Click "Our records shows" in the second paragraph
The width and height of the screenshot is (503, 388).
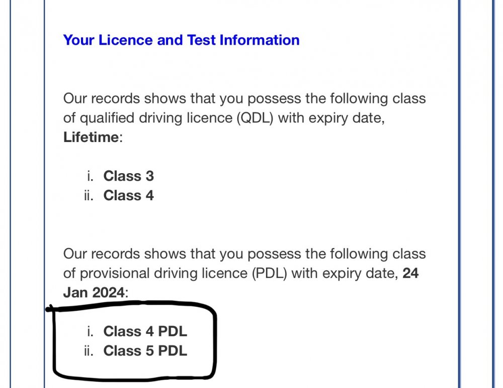pos(124,254)
